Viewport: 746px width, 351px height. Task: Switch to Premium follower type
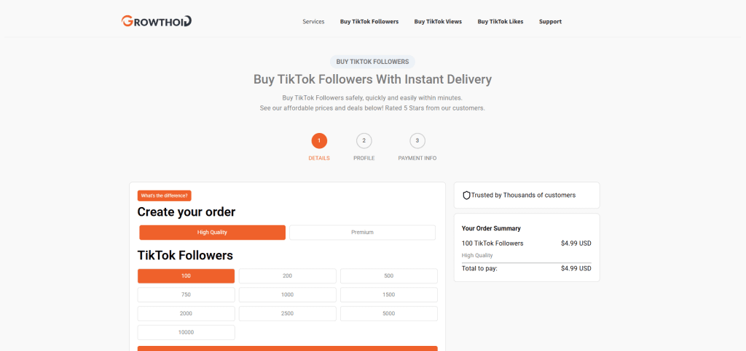coord(362,233)
